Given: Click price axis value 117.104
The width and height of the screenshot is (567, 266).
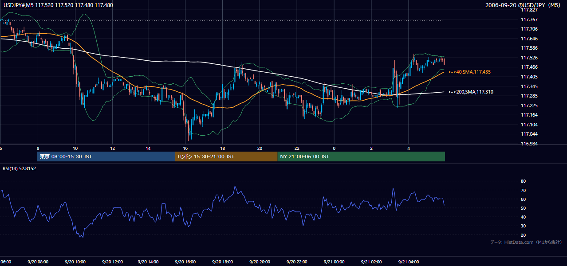Looking at the screenshot, I should pyautogui.click(x=529, y=125).
